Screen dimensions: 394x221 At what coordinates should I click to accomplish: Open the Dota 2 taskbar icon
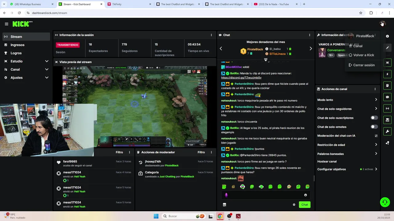click(238, 216)
